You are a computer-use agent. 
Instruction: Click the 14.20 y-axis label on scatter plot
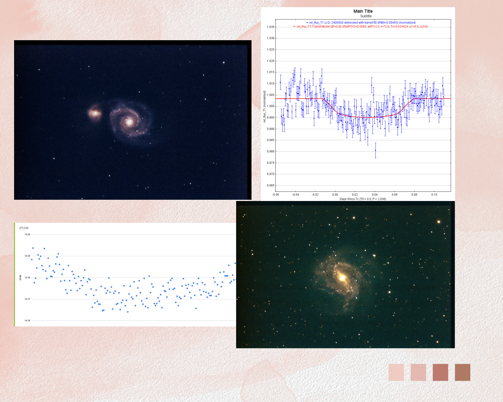(x=27, y=234)
